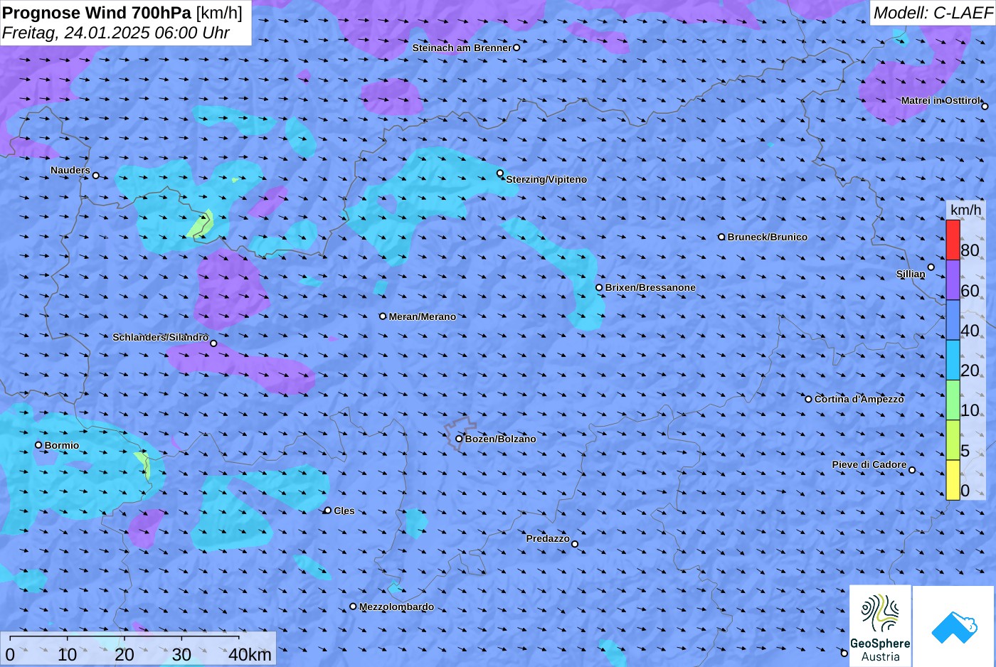
Task: Select the Schlanders/Silandro location marker
Action: [213, 343]
